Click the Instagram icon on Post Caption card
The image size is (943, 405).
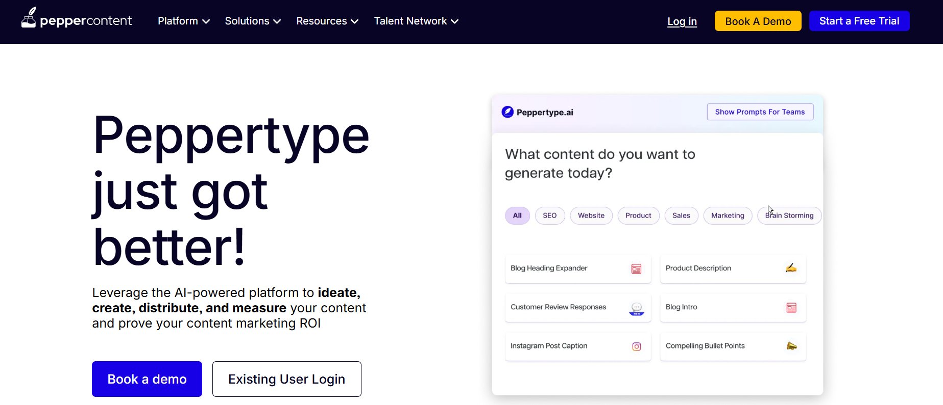pos(637,347)
